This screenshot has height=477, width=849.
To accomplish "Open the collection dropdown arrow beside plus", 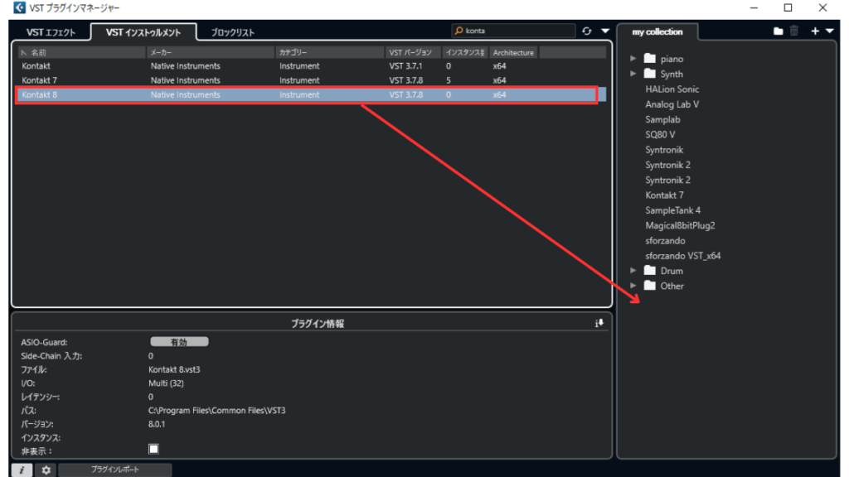I will (x=830, y=31).
